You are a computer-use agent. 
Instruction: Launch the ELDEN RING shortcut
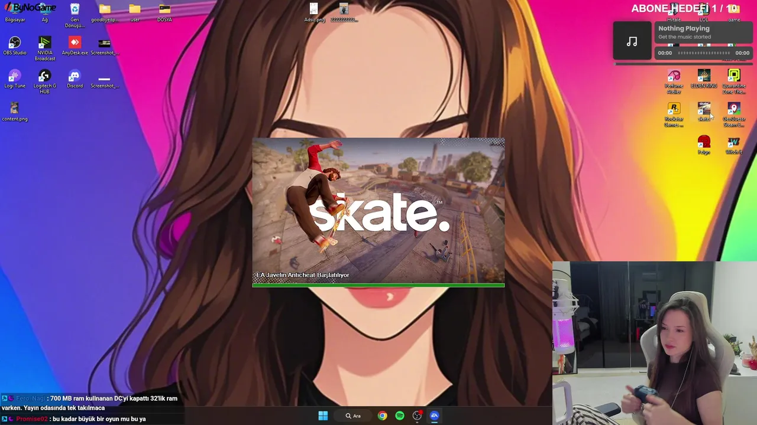[704, 79]
